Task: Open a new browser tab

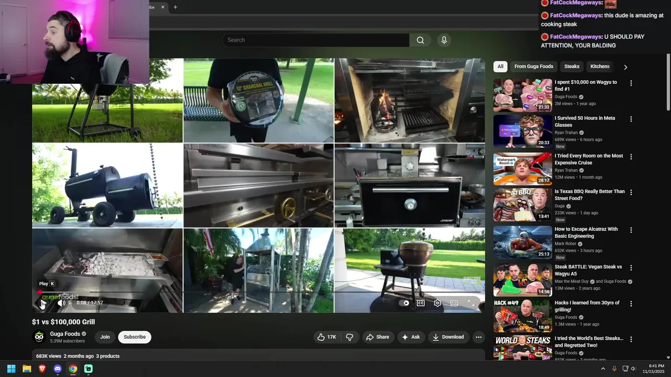Action: click(175, 7)
